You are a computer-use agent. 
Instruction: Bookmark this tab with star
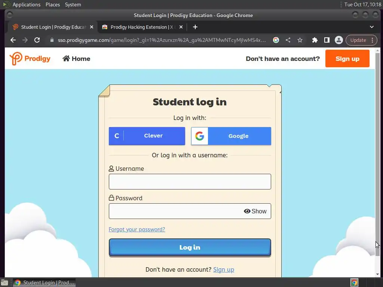click(300, 40)
